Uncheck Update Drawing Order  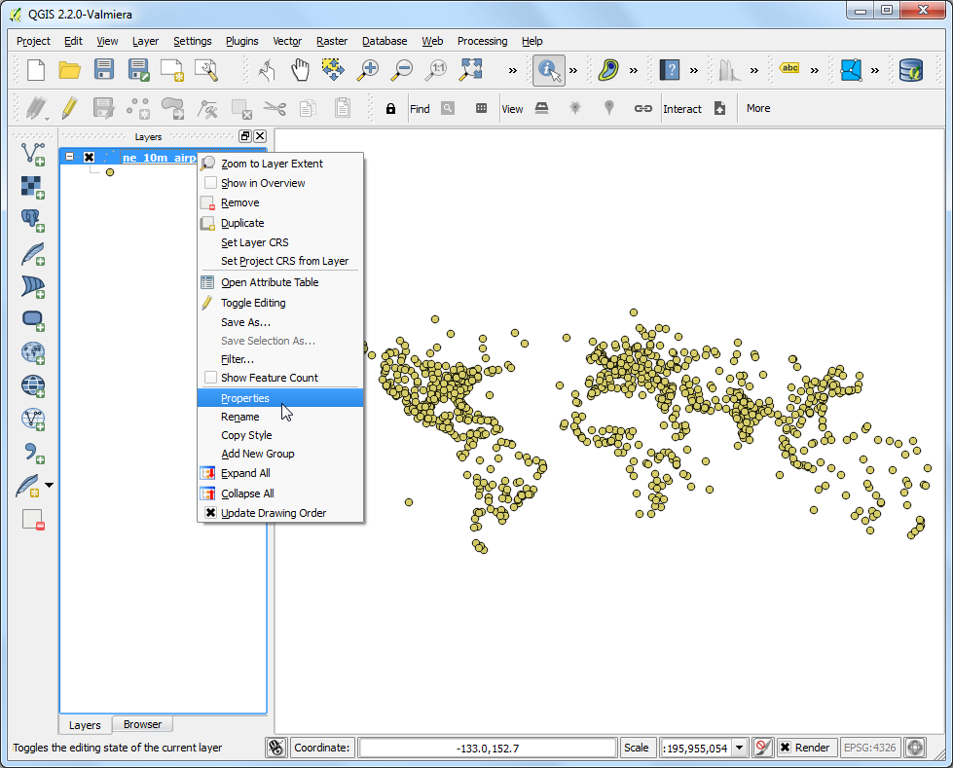[x=210, y=513]
